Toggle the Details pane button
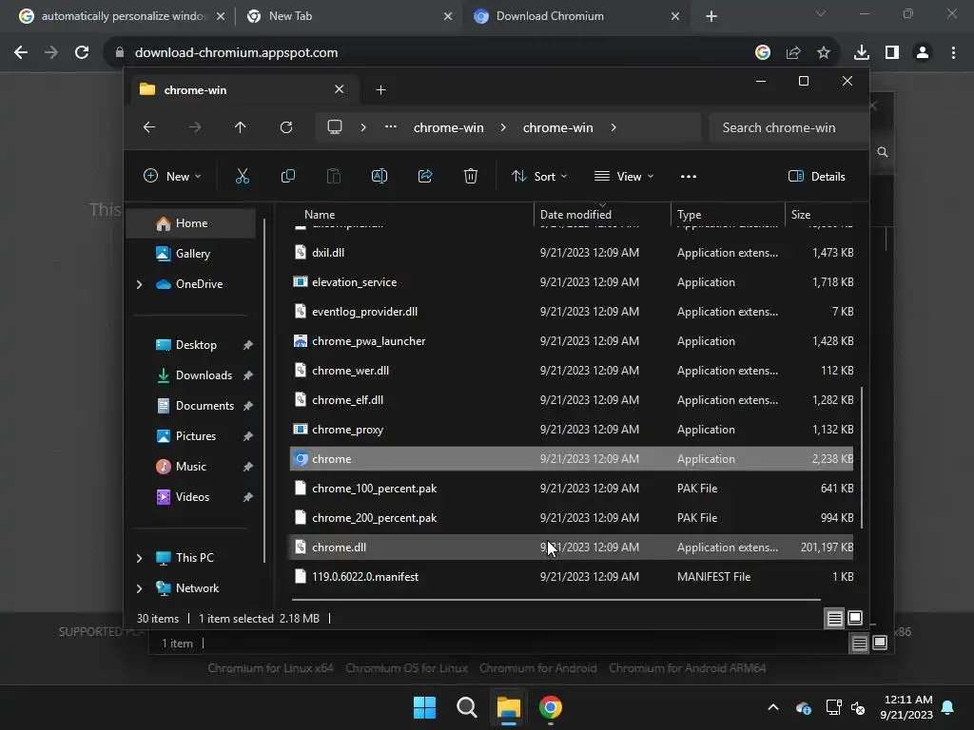 coord(817,176)
